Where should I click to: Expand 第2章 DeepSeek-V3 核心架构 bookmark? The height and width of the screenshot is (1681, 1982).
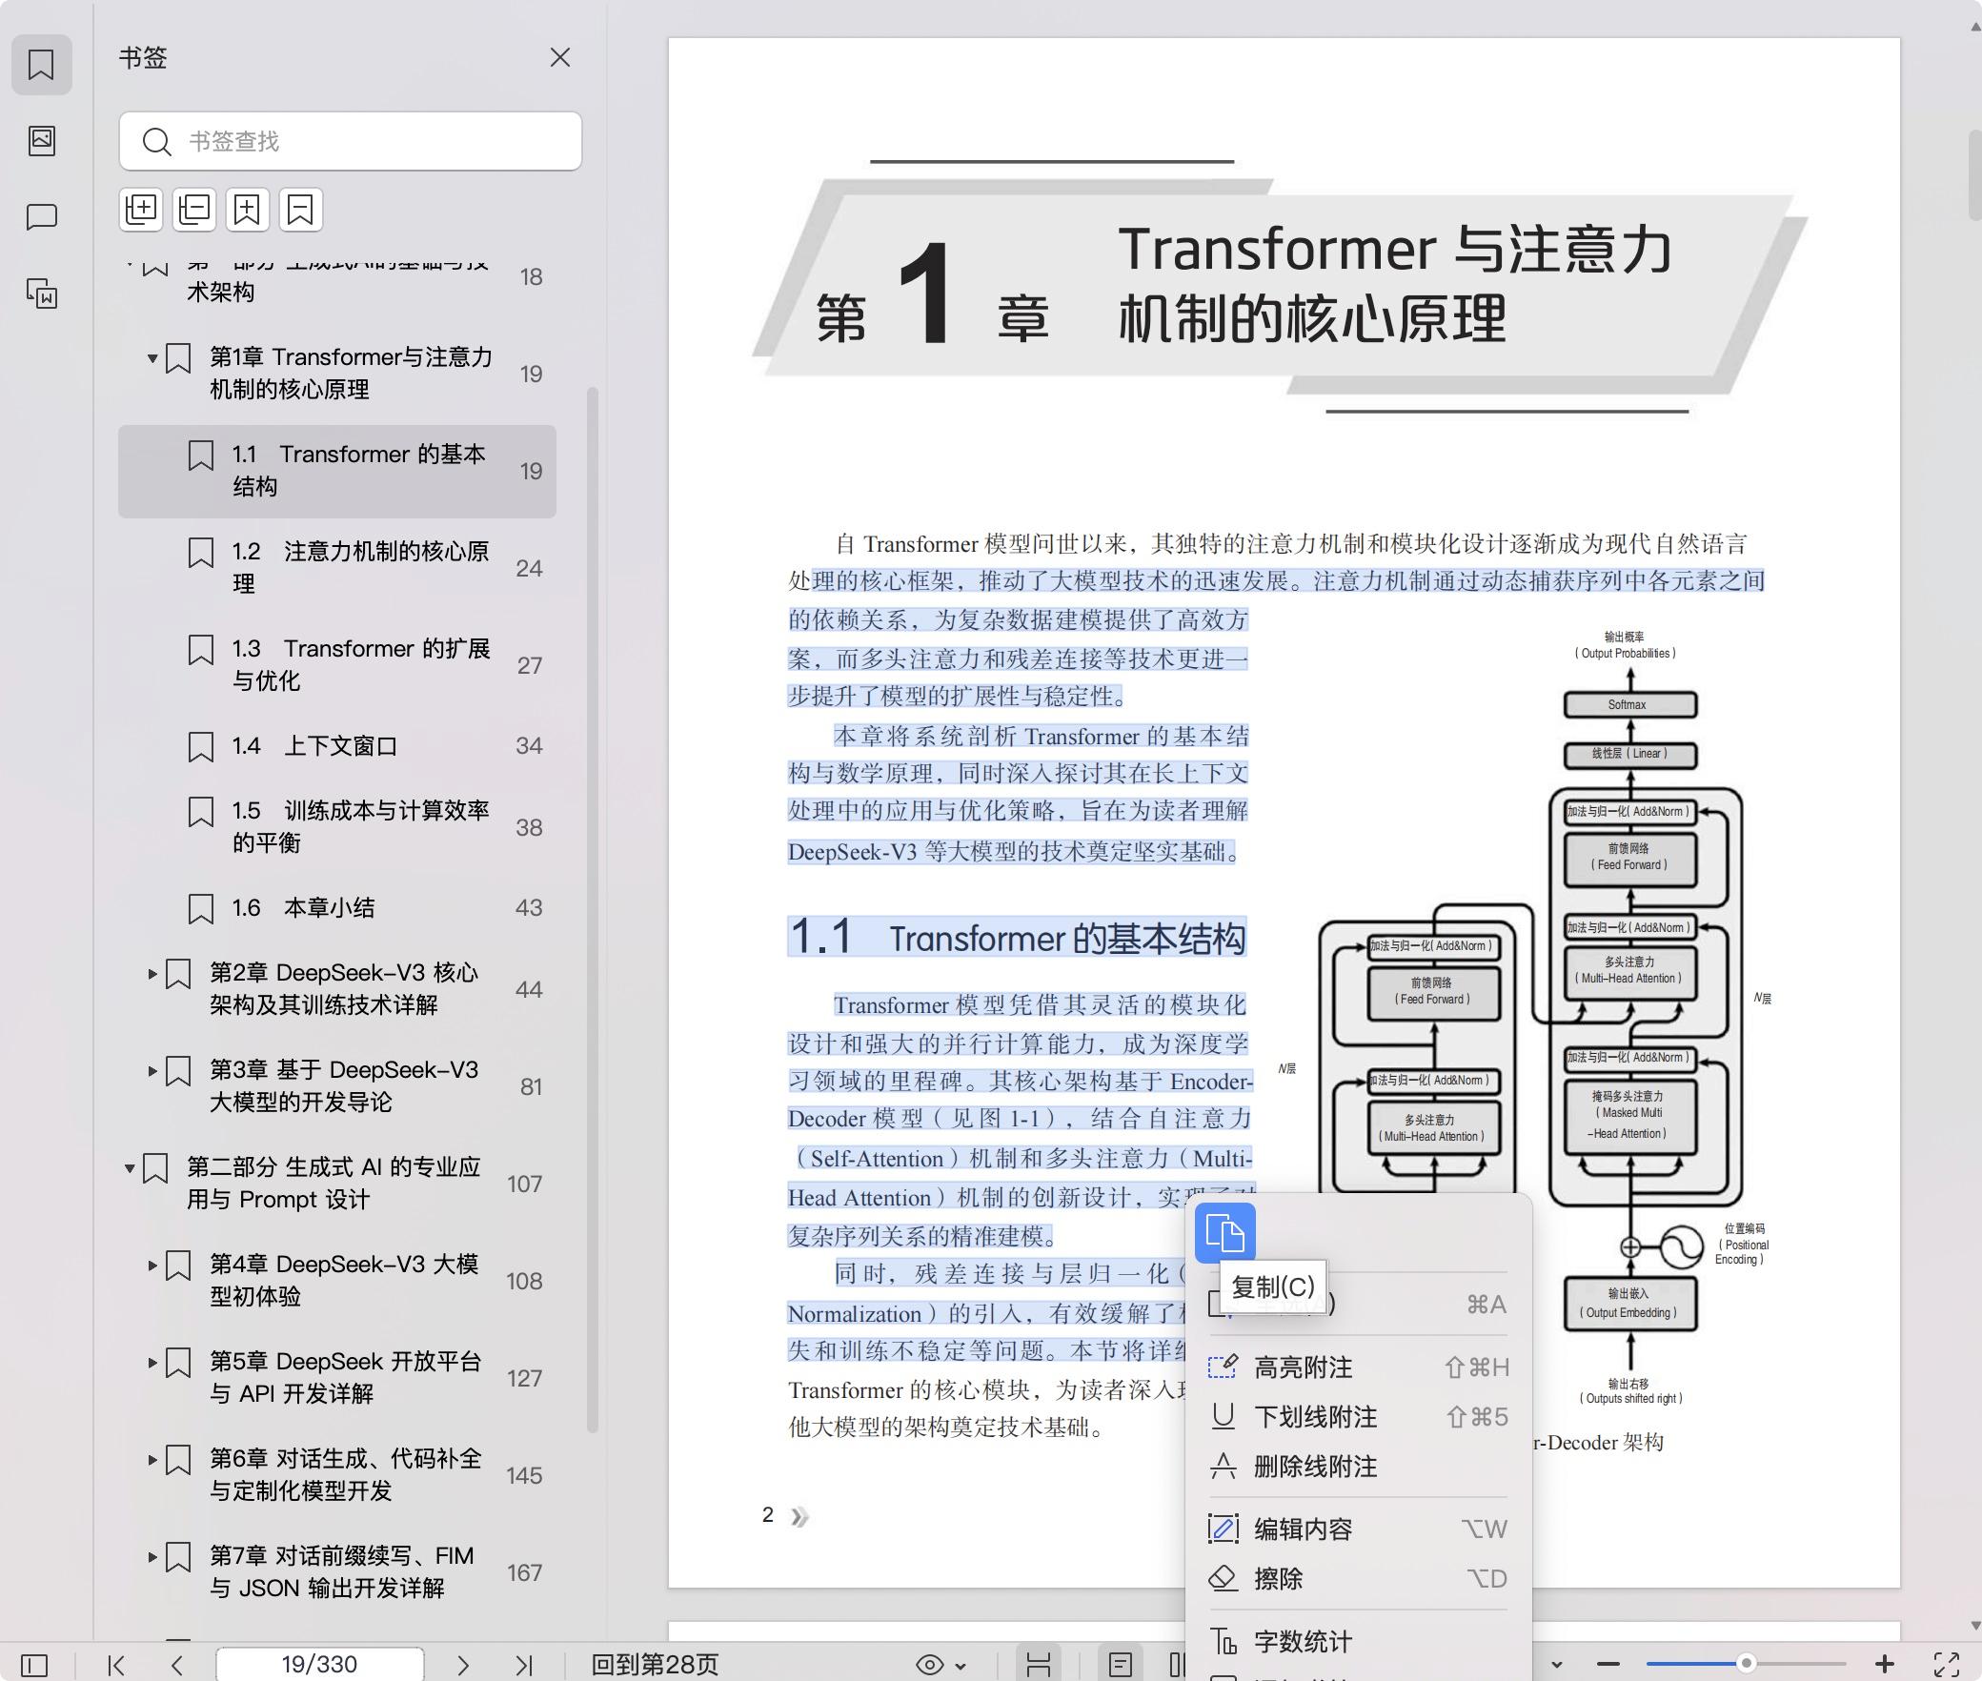[x=152, y=974]
